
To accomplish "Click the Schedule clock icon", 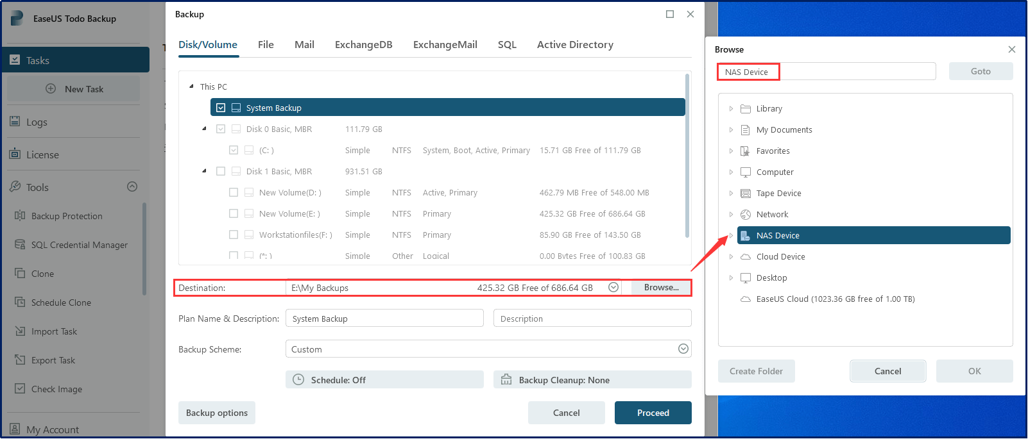I will pos(298,379).
